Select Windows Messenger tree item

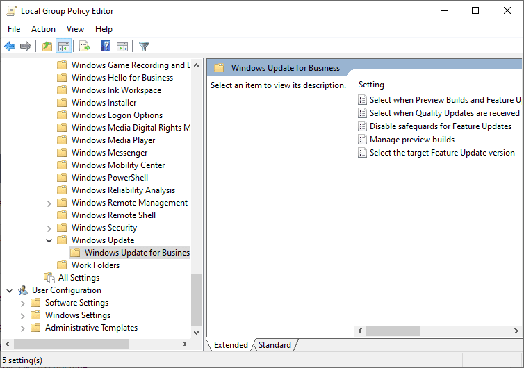pos(109,153)
